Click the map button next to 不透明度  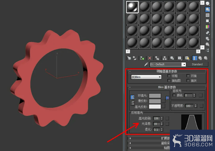201,106
